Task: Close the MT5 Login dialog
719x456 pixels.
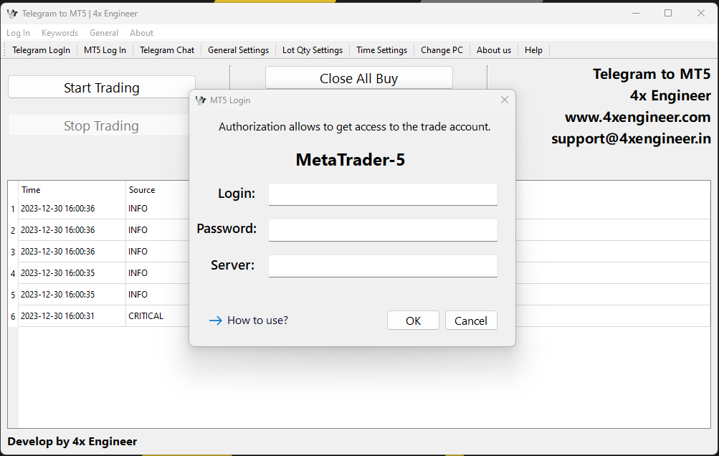Action: click(x=505, y=100)
